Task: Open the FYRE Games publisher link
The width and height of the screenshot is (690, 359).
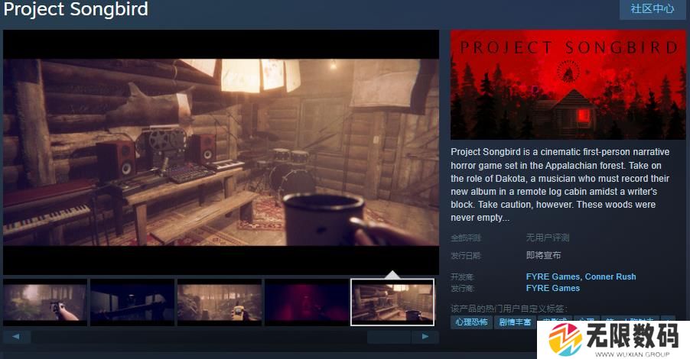Action: point(553,288)
